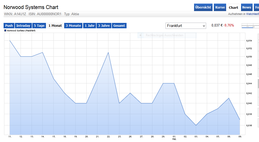Enable Push real-time chart mode
This screenshot has width=259, height=142.
pyautogui.click(x=9, y=26)
